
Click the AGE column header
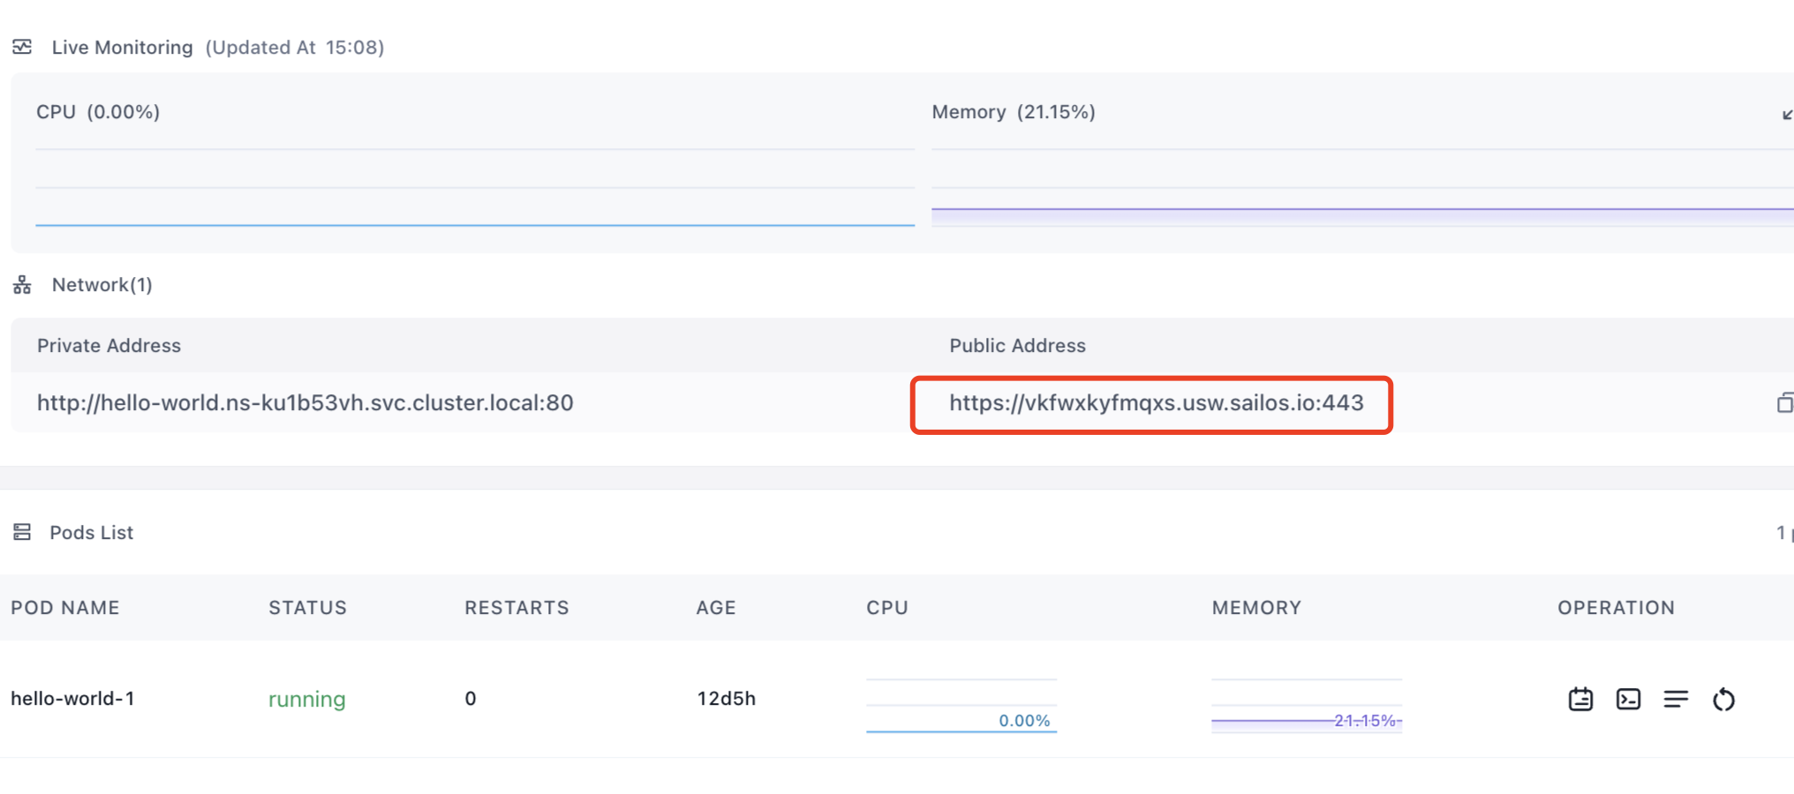click(715, 608)
